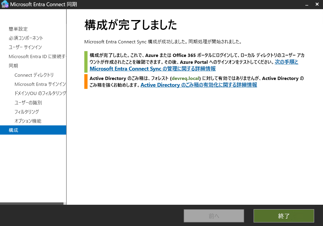Click the 終了 button
Screen dimensions: 323x226
coord(283,216)
